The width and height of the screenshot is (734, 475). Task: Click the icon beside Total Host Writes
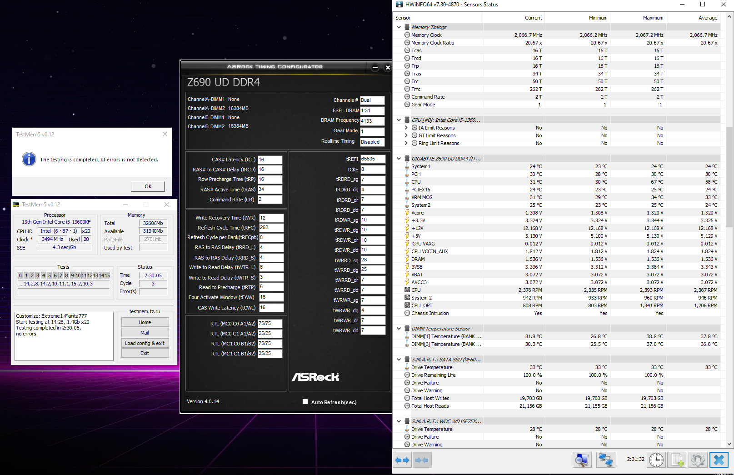coord(407,398)
